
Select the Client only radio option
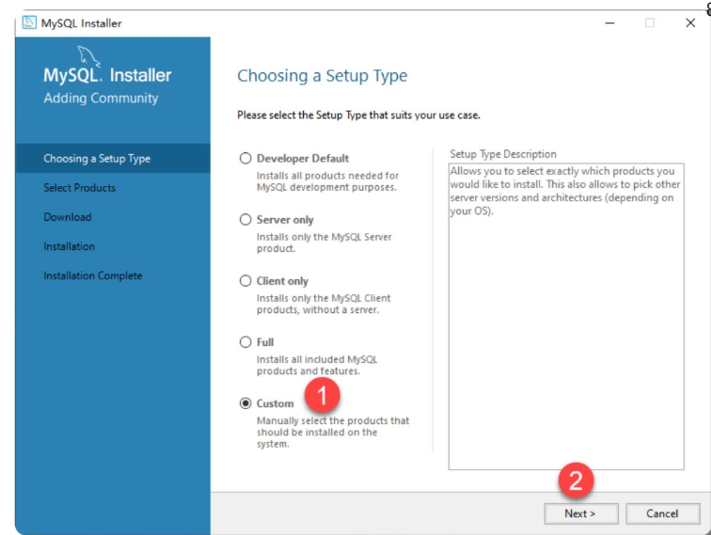(x=245, y=280)
